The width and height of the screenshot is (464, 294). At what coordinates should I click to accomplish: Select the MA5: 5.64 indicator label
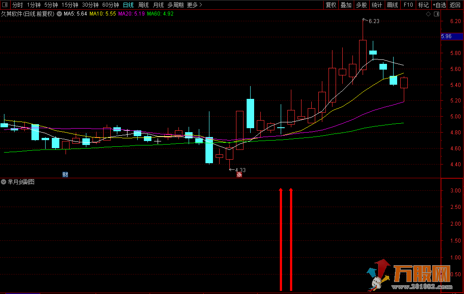(75, 14)
